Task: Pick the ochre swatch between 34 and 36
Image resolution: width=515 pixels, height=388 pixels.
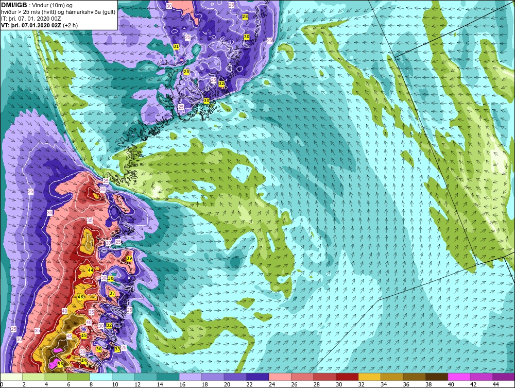Action: click(x=392, y=377)
